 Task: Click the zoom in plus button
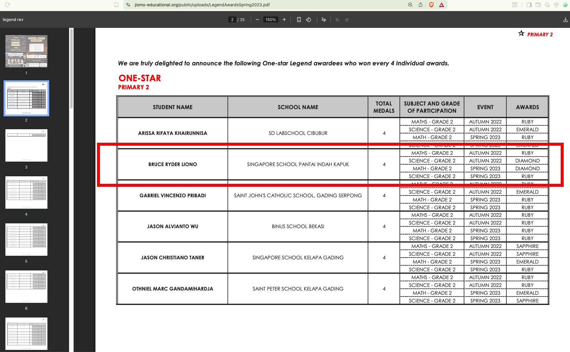click(x=284, y=19)
